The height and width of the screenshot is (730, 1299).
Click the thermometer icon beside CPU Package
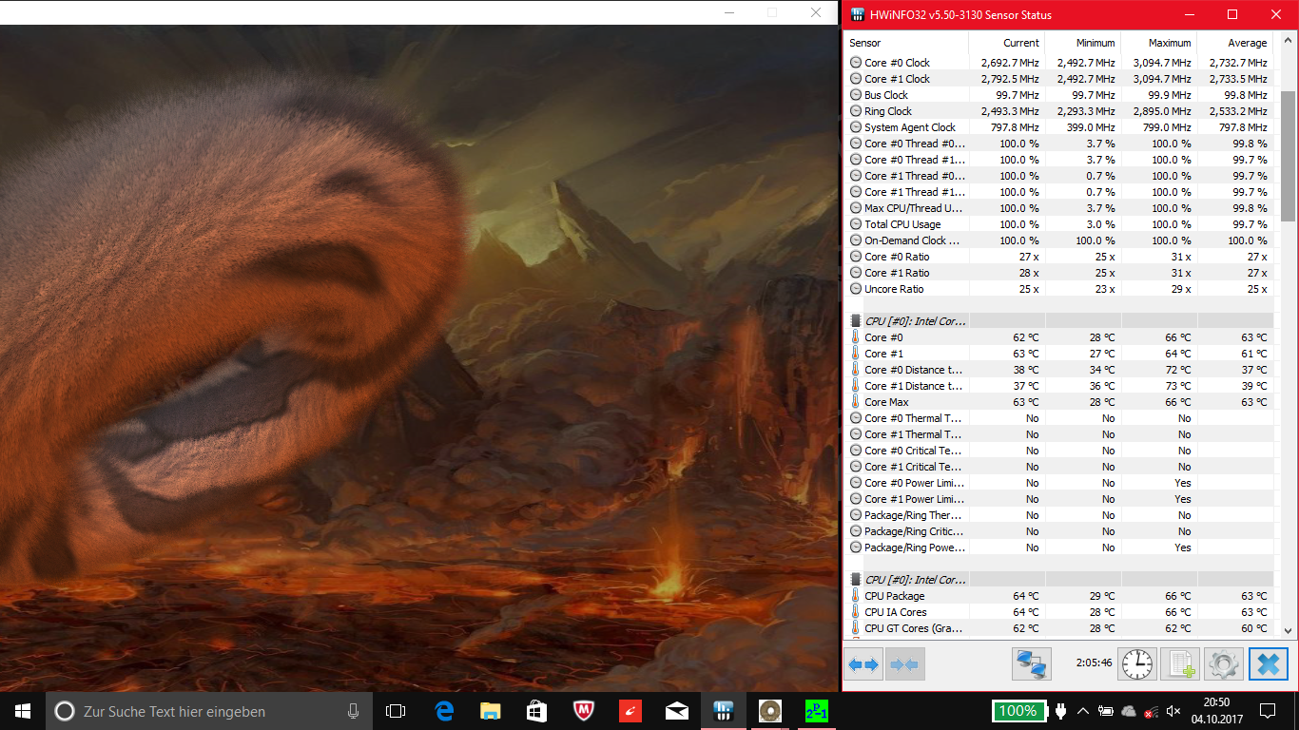(x=856, y=596)
